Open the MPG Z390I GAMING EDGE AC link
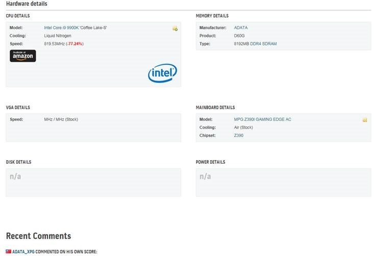The image size is (374, 256). pyautogui.click(x=262, y=119)
